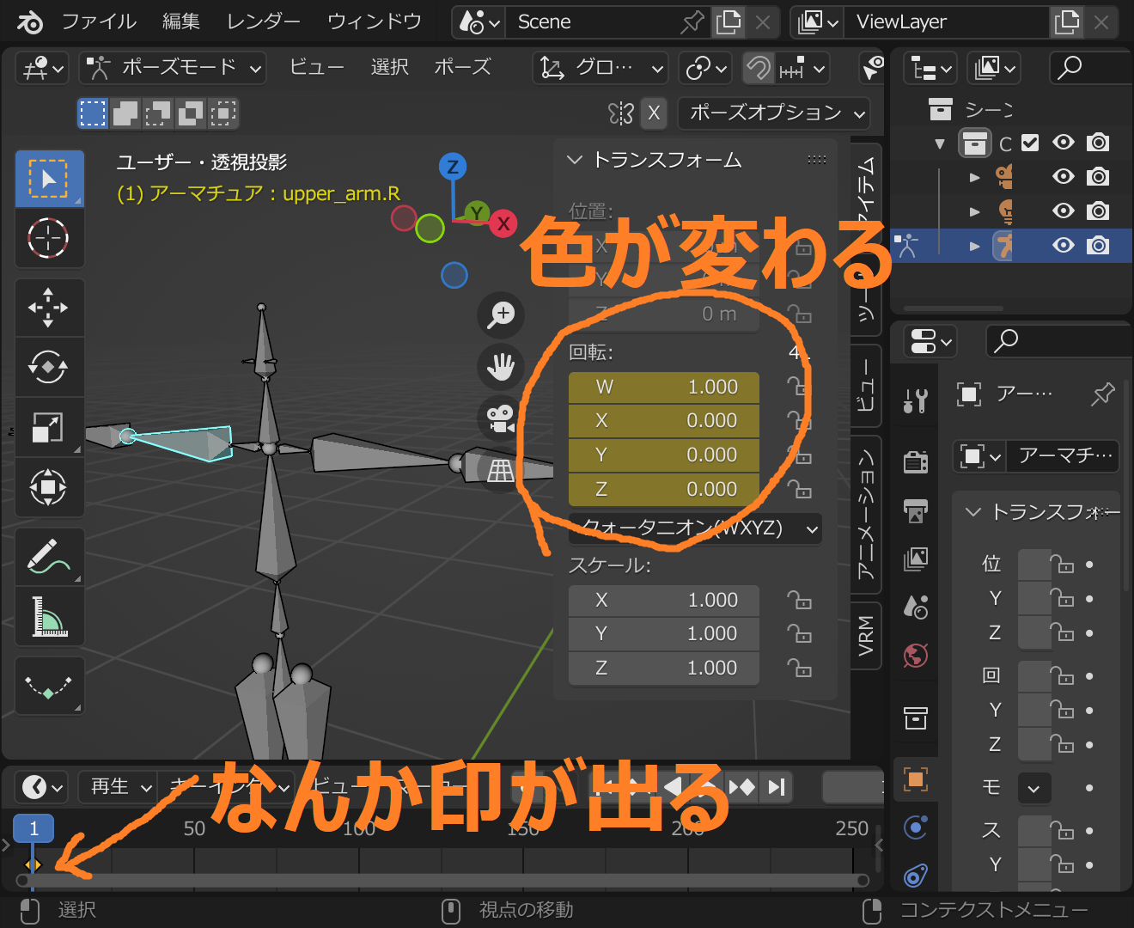Select the Transform tool
1134x928 pixels.
pyautogui.click(x=49, y=487)
